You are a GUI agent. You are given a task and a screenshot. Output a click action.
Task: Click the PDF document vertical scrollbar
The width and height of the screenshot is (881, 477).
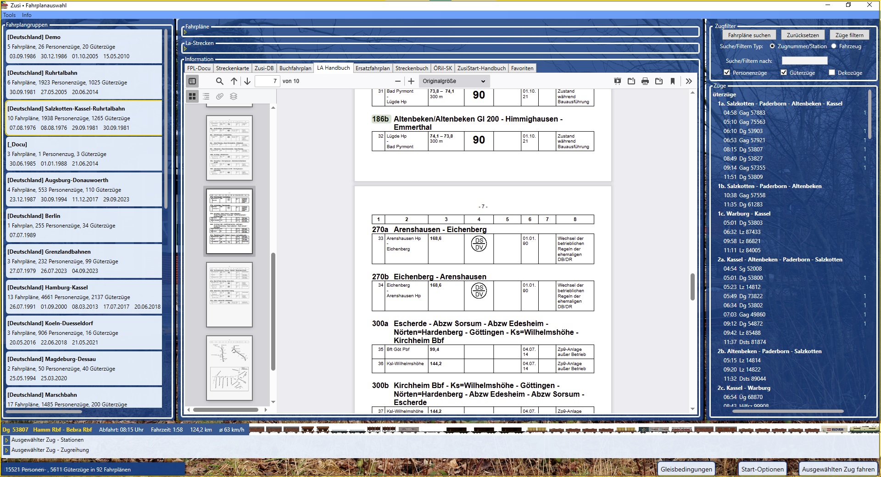[x=692, y=286]
